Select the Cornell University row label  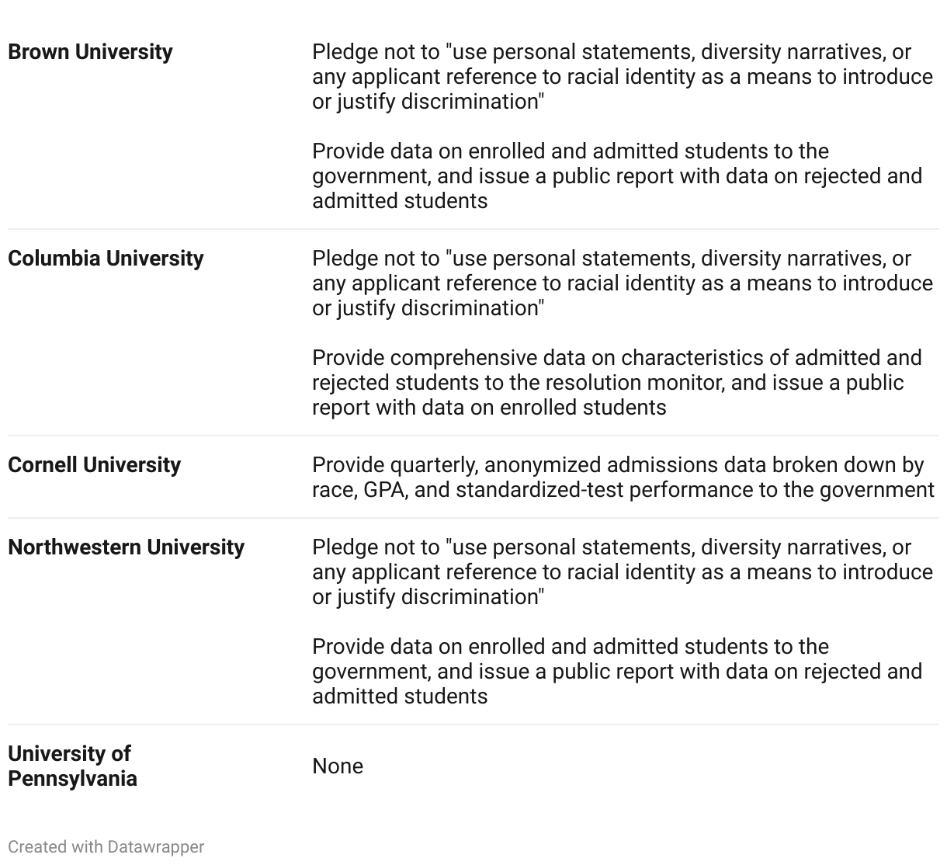pyautogui.click(x=94, y=465)
